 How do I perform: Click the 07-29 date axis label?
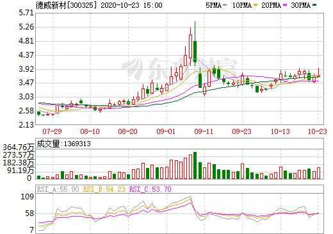52,131
